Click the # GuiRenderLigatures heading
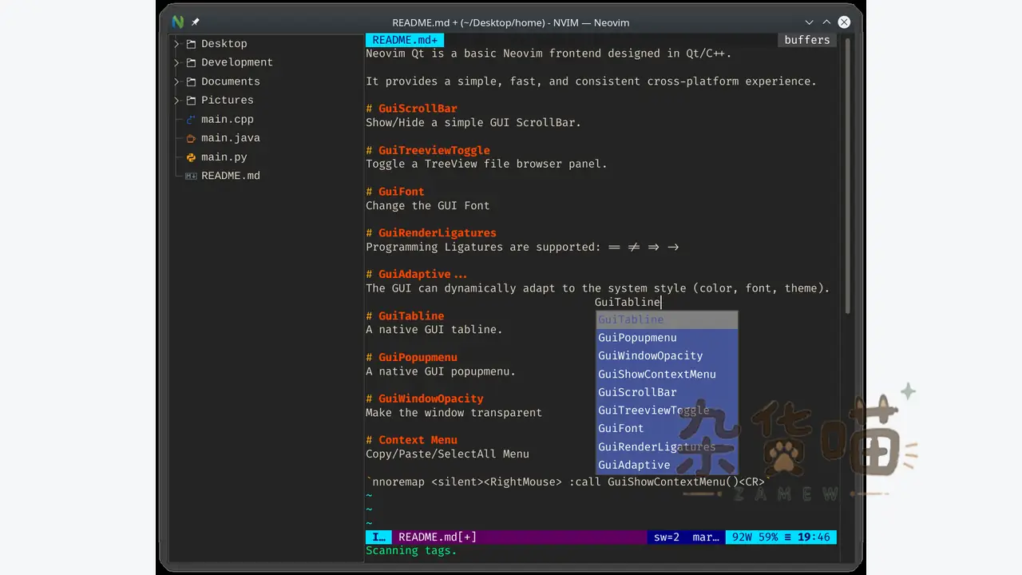 (x=431, y=233)
